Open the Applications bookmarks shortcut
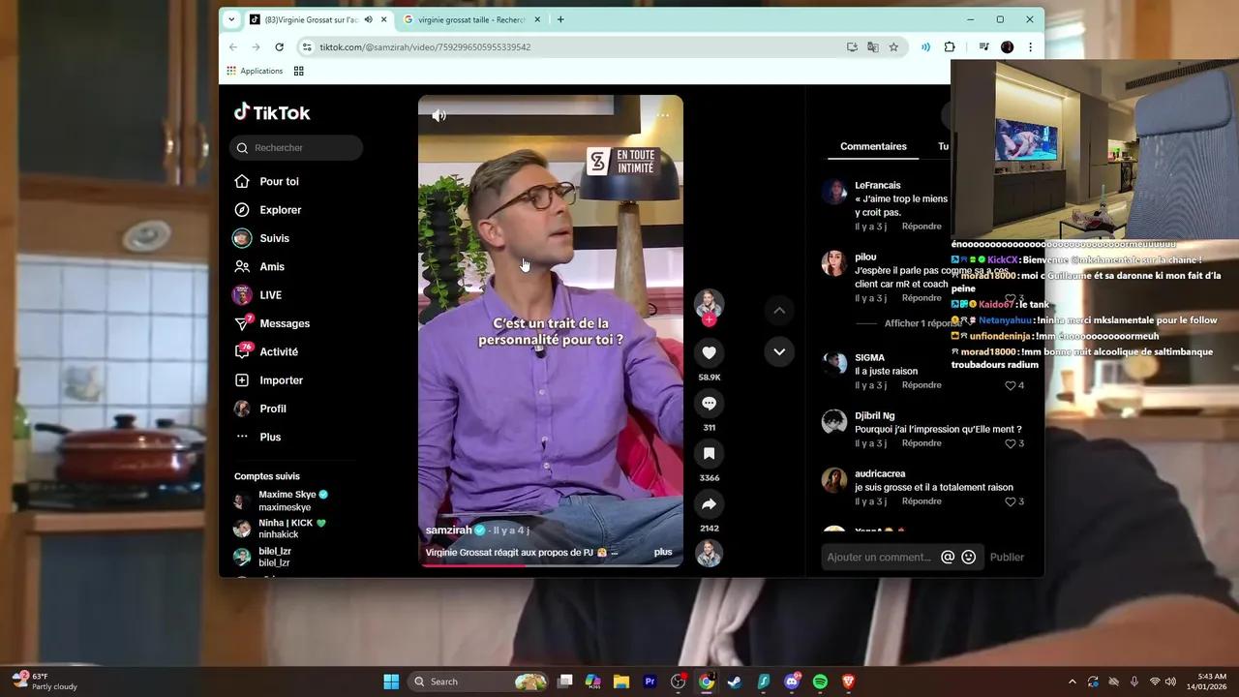The image size is (1239, 697). point(255,71)
